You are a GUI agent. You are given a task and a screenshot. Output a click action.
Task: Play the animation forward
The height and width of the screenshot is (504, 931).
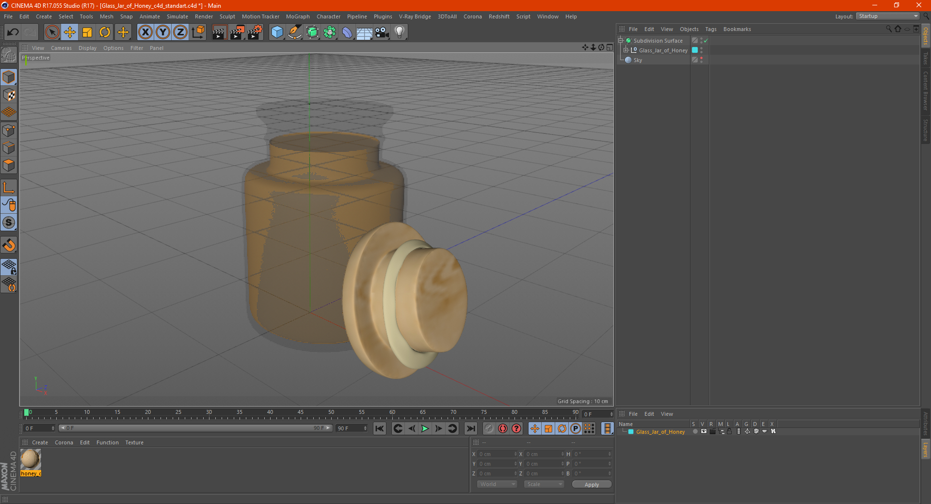pyautogui.click(x=425, y=428)
